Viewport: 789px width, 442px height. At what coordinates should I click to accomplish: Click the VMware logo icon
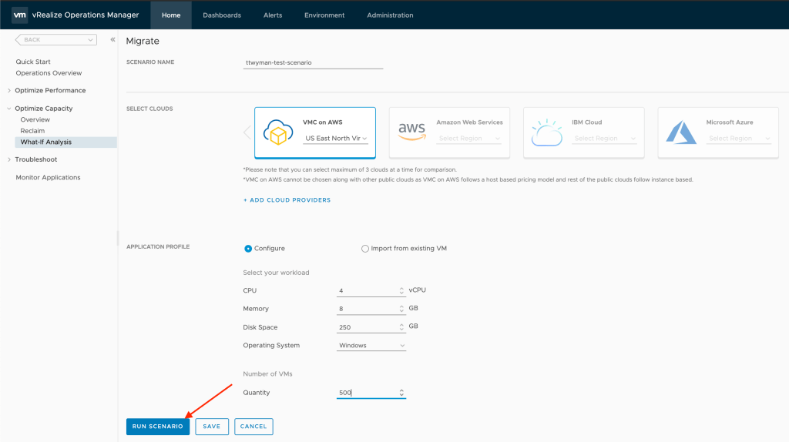20,15
